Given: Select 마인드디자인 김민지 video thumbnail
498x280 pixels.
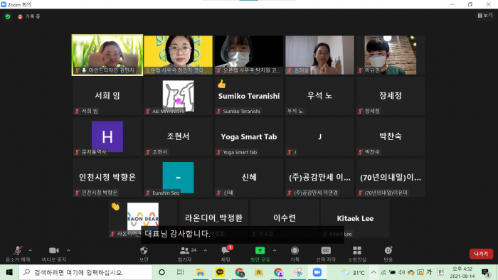Looking at the screenshot, I should click(x=107, y=55).
